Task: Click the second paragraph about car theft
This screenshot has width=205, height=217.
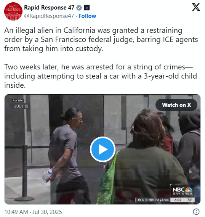Action: click(101, 76)
